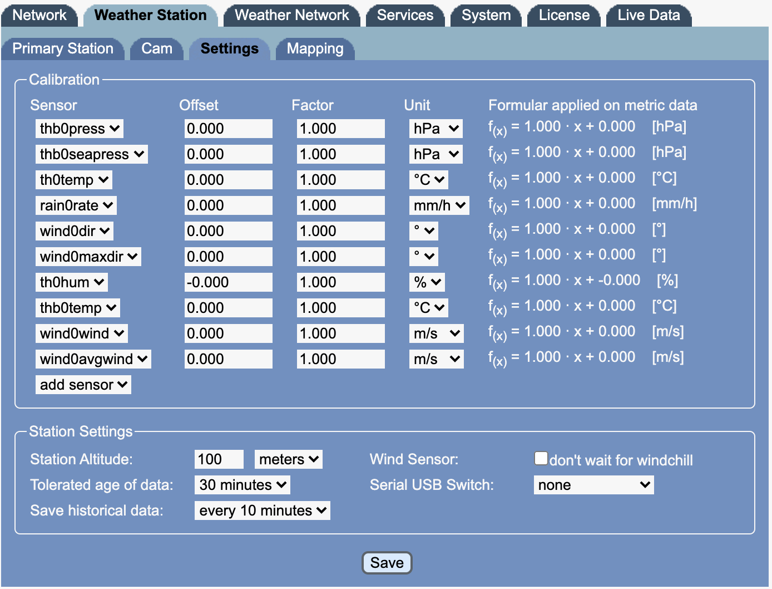This screenshot has width=772, height=589.
Task: Open the th0hum percent unit dropdown
Action: click(427, 282)
